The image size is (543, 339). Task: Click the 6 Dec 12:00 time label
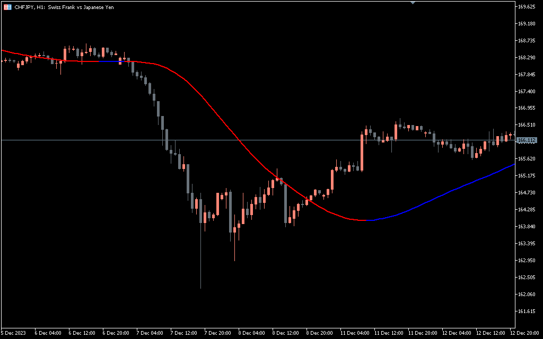click(x=82, y=333)
